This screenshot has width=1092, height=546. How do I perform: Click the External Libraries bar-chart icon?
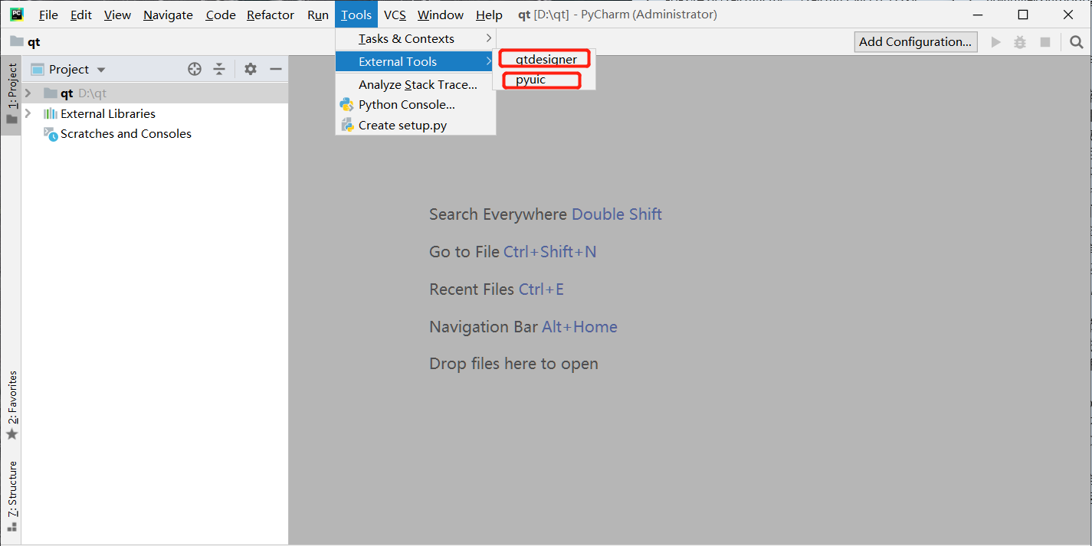click(x=51, y=113)
